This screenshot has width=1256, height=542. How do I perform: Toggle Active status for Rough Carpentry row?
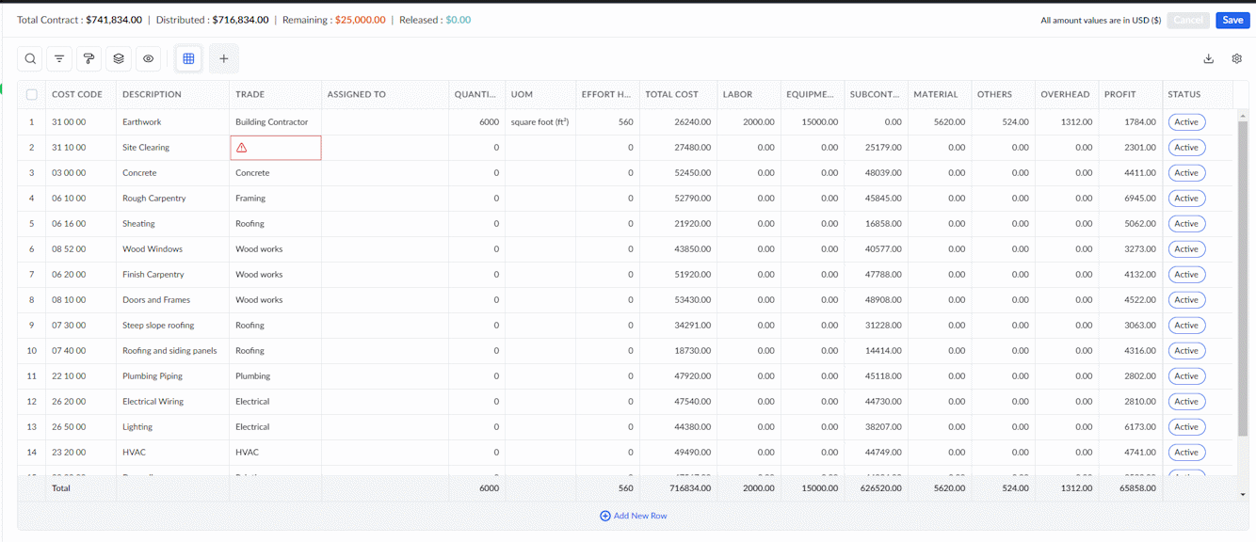1186,199
